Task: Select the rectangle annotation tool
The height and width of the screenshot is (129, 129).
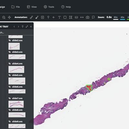Action: click(65, 17)
